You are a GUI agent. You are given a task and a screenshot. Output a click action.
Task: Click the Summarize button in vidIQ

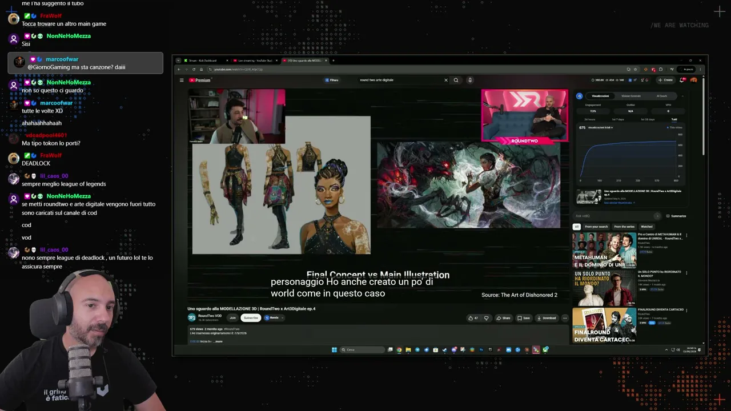click(676, 216)
